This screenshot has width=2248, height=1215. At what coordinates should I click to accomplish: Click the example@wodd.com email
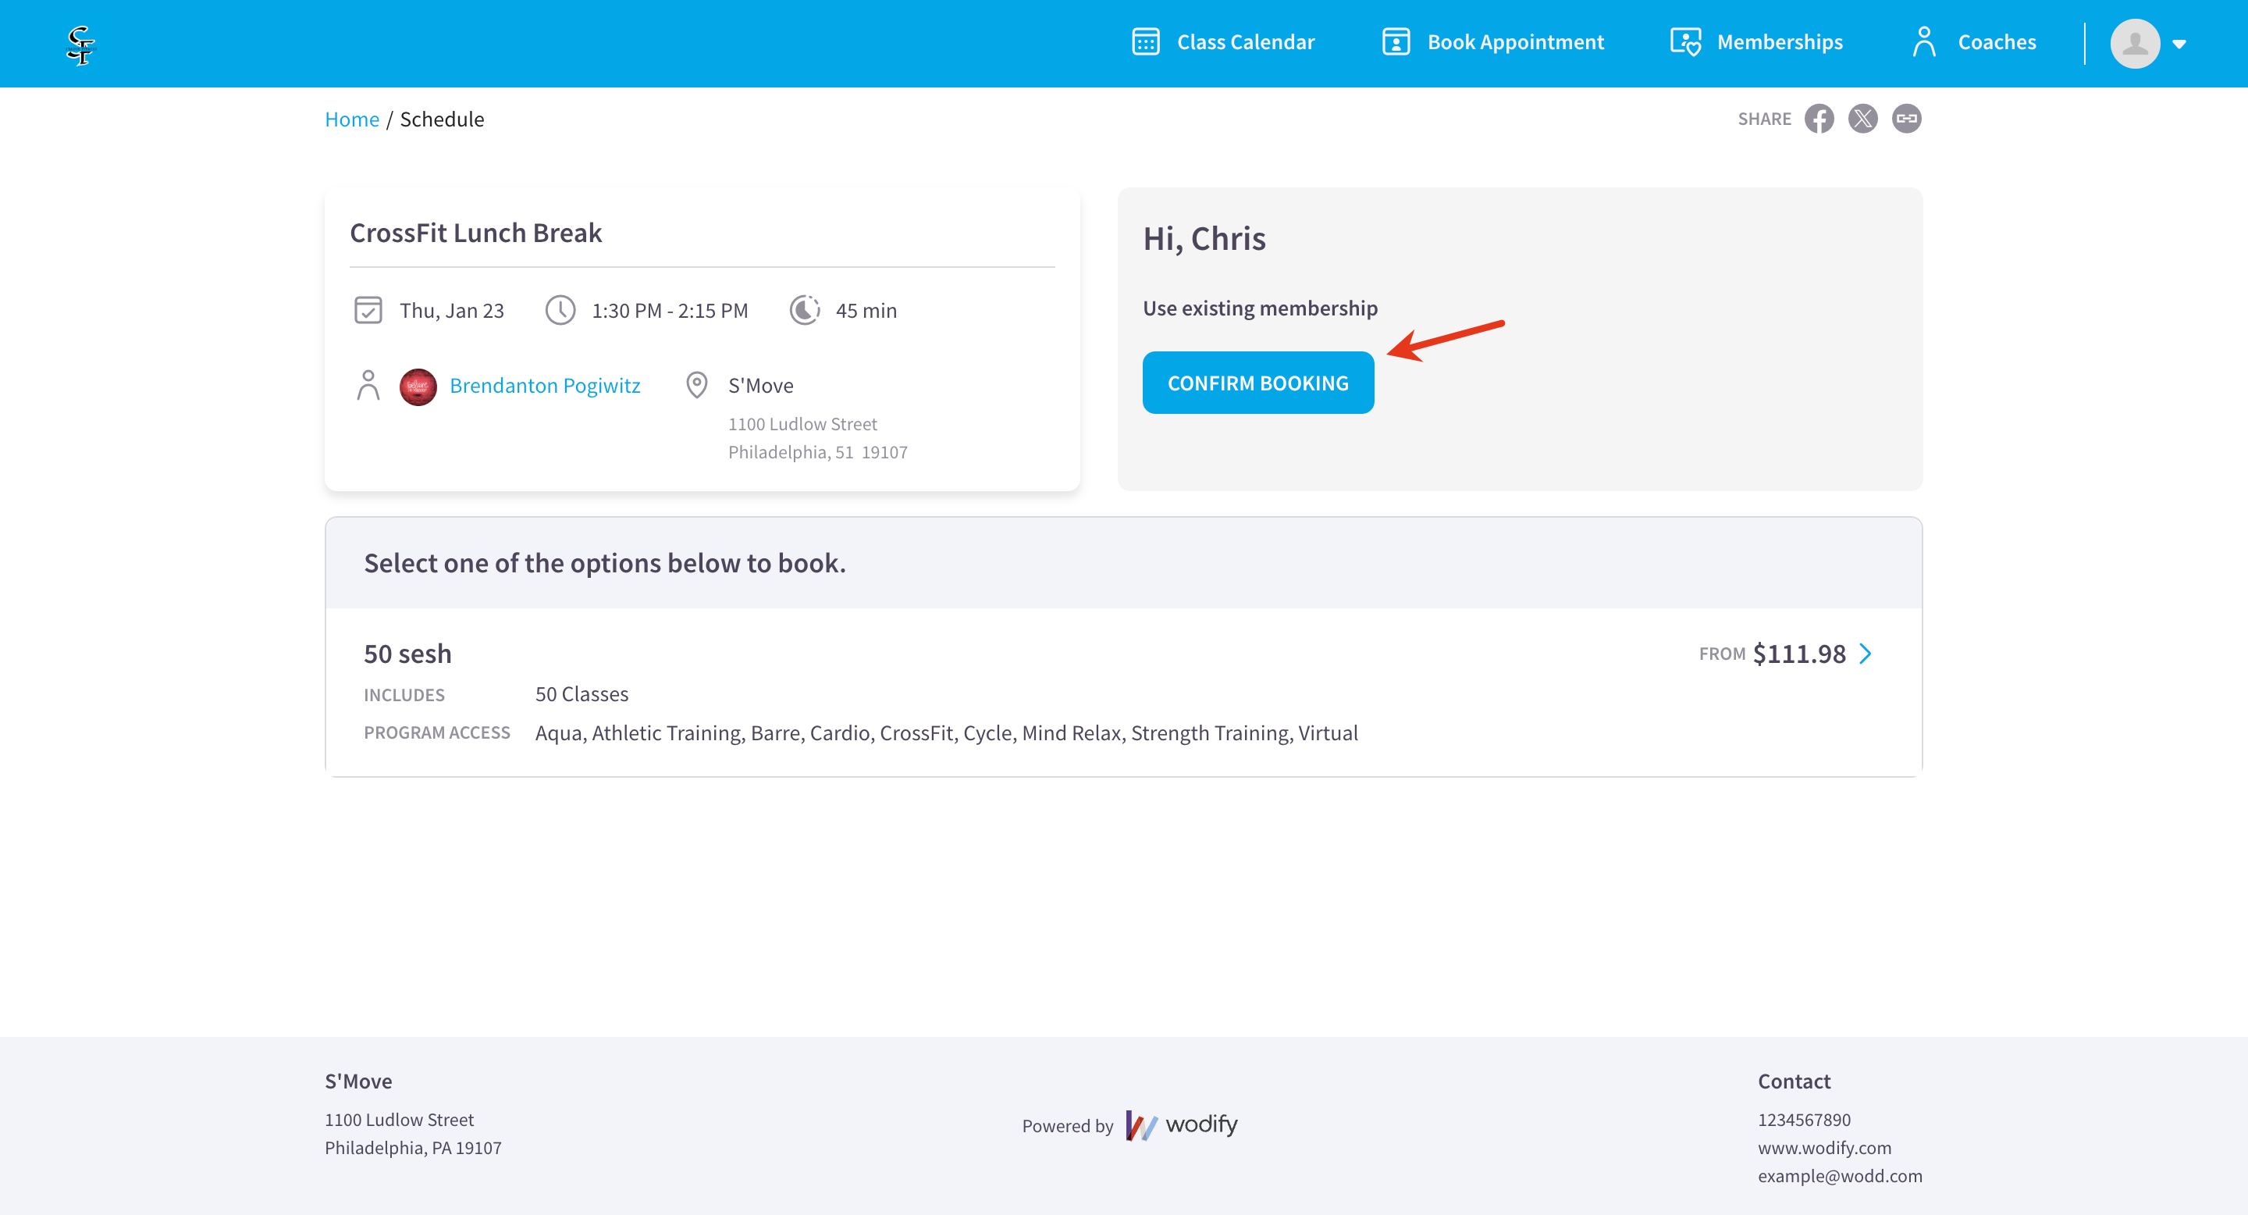point(1840,1176)
